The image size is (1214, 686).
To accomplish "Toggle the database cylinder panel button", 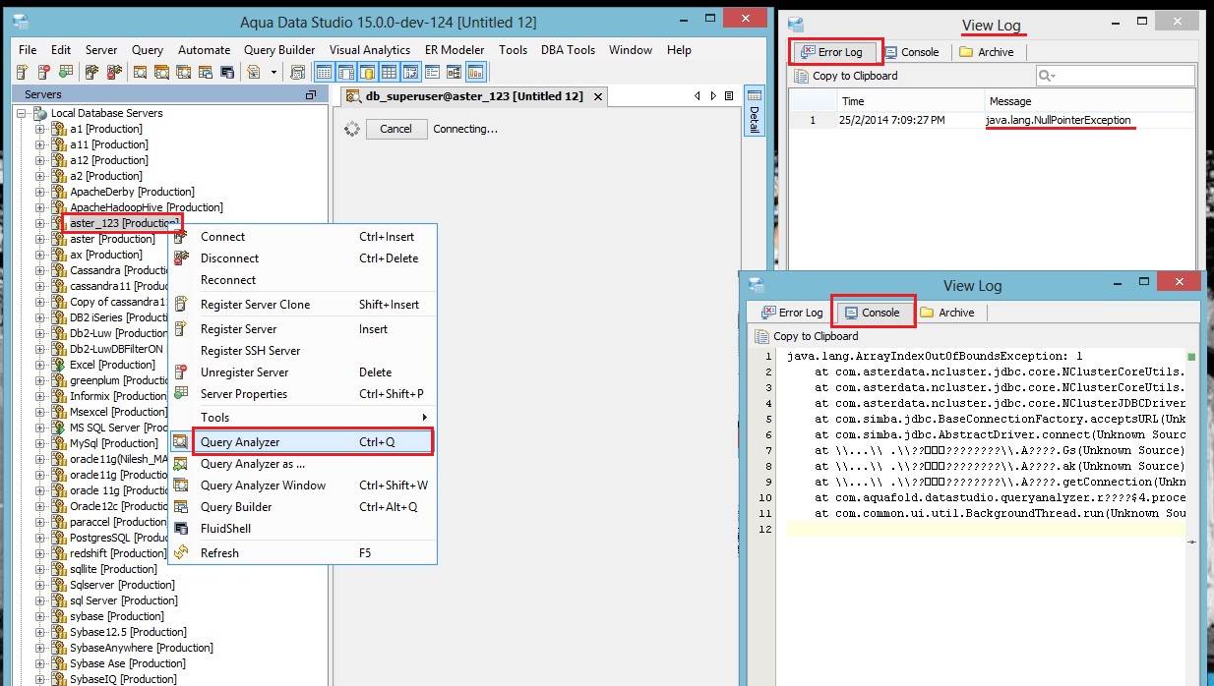I will click(x=367, y=72).
